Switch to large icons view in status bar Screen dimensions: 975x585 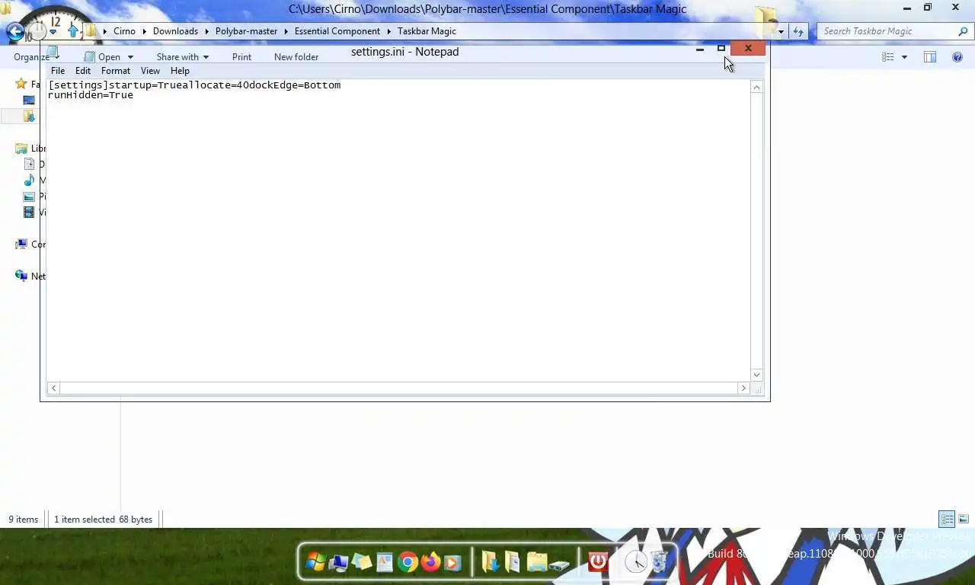(x=964, y=519)
